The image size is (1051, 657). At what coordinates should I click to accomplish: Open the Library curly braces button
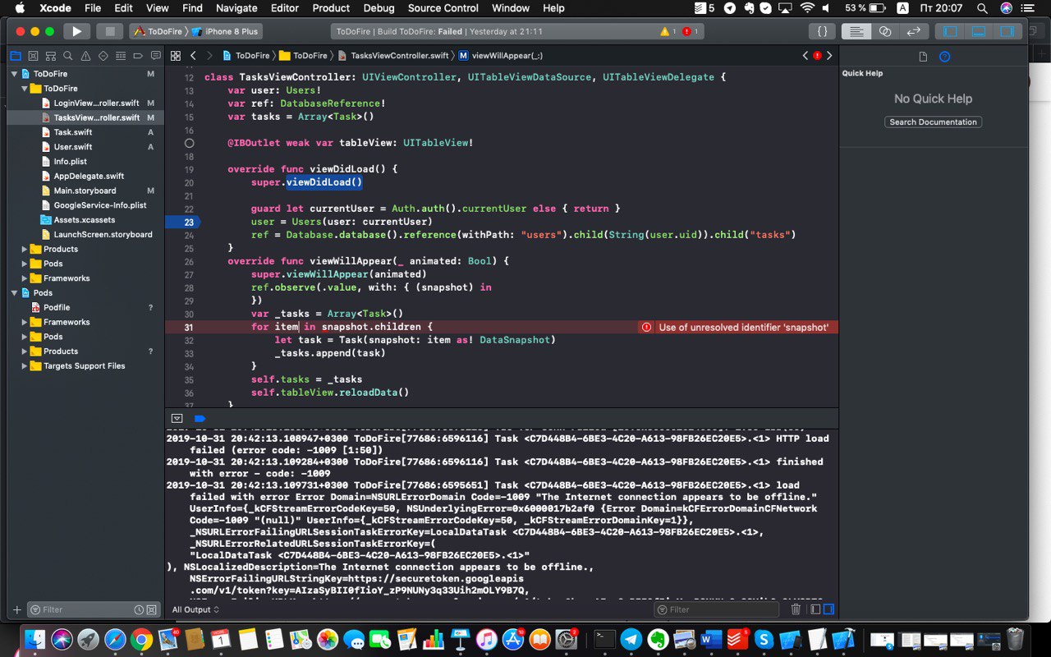(822, 31)
